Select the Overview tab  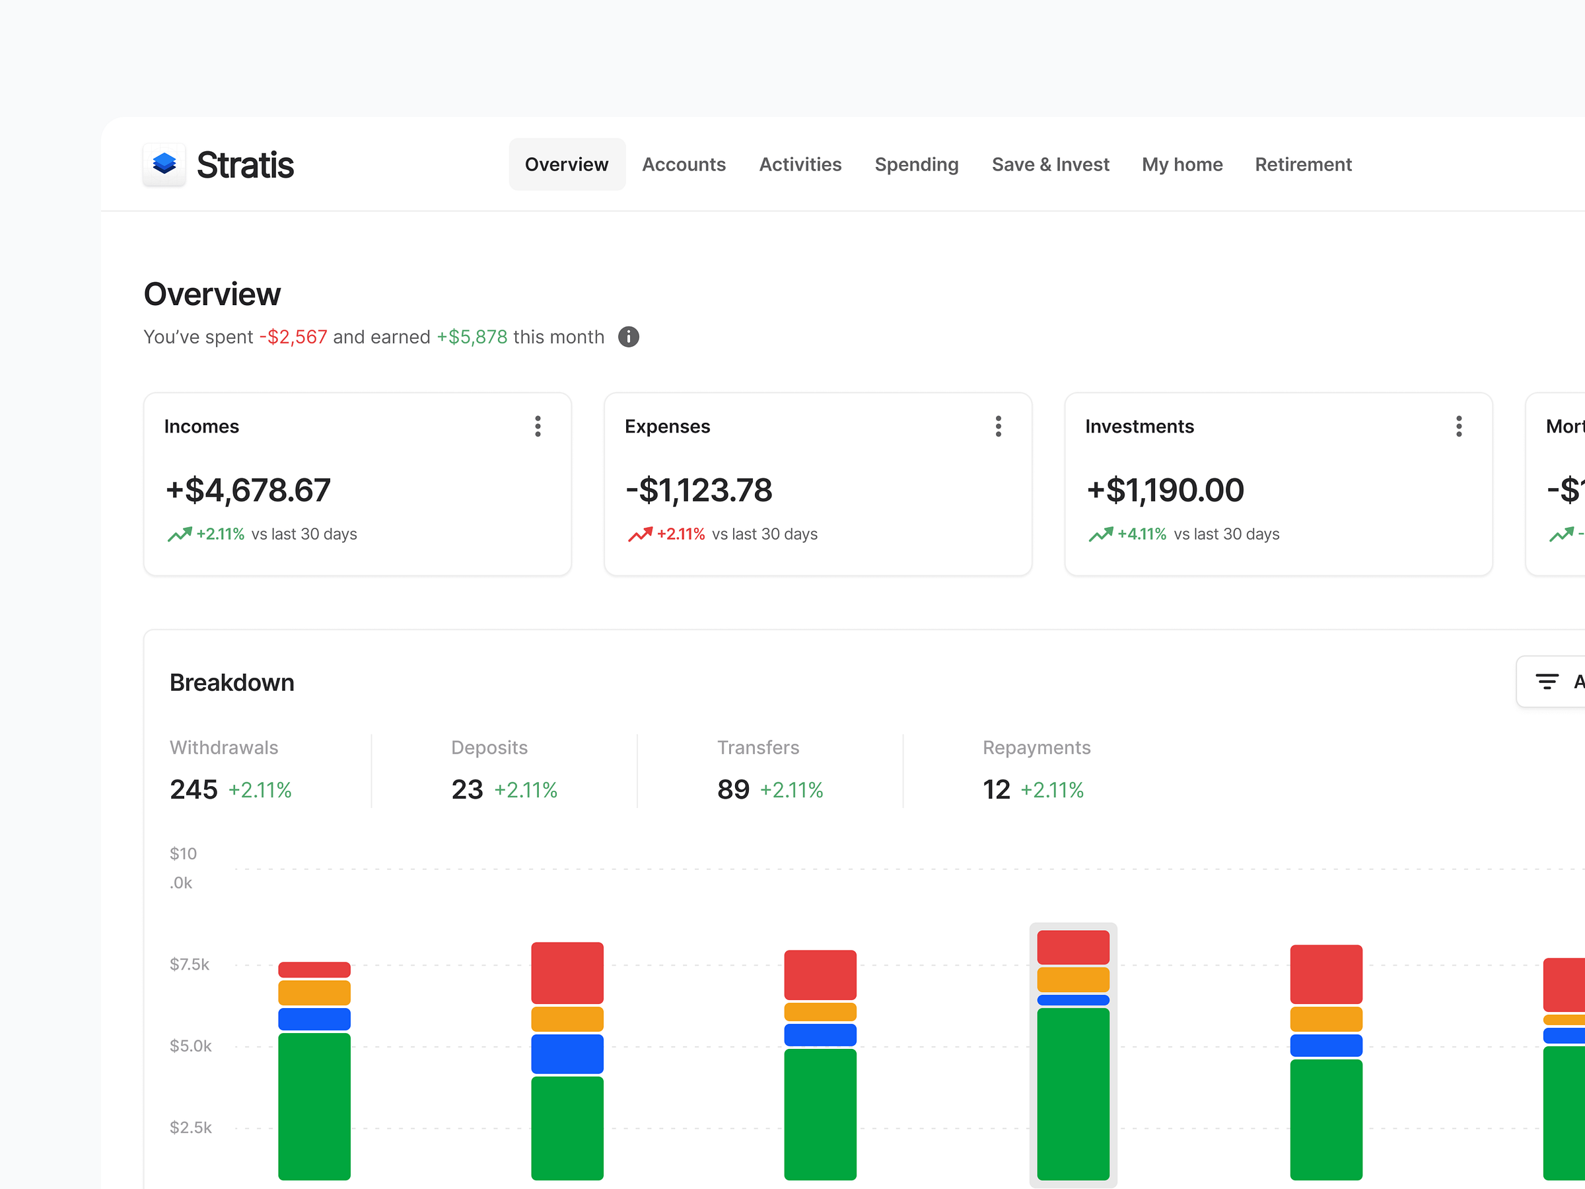click(x=567, y=164)
